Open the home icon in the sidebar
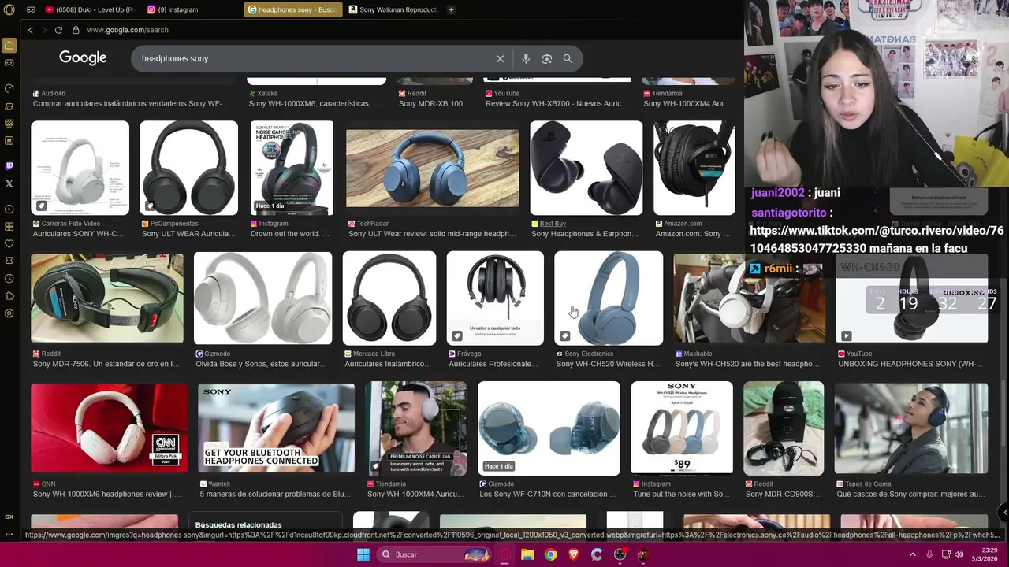The width and height of the screenshot is (1009, 567). tap(9, 46)
